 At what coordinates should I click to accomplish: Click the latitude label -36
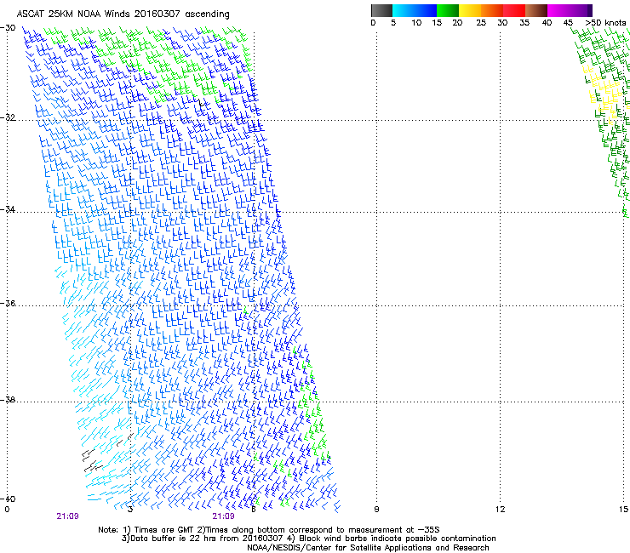pyautogui.click(x=8, y=303)
